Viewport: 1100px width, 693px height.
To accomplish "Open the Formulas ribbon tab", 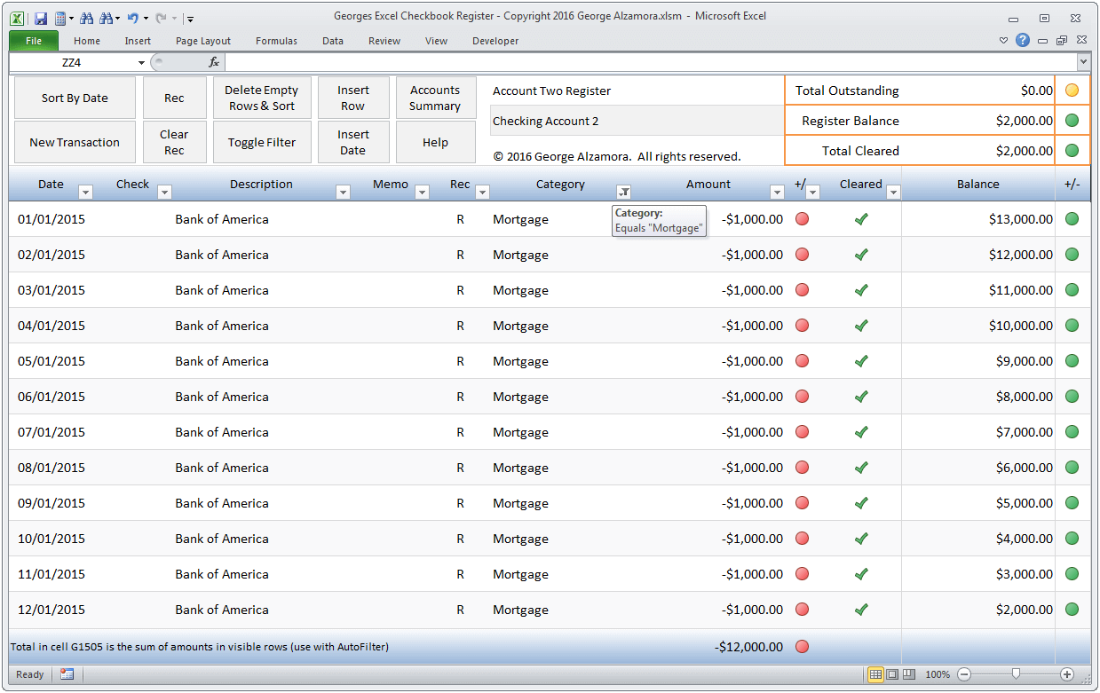I will [276, 41].
